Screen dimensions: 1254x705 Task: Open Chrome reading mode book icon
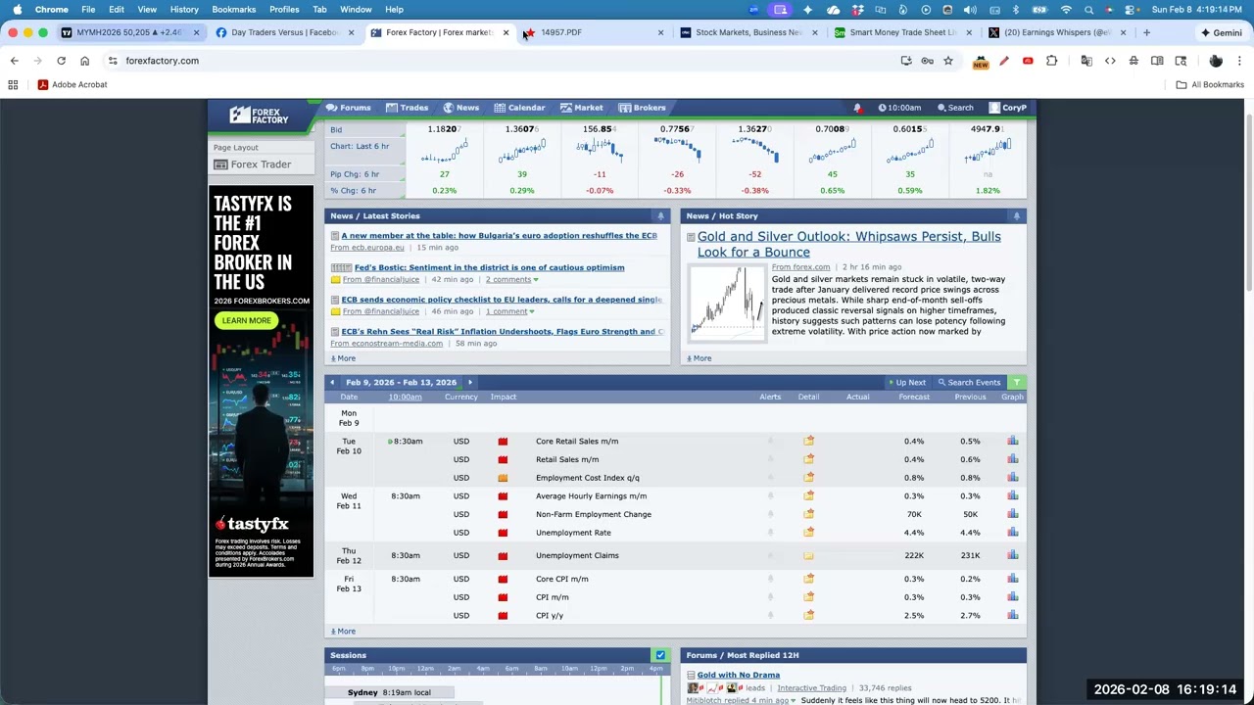pyautogui.click(x=1157, y=61)
